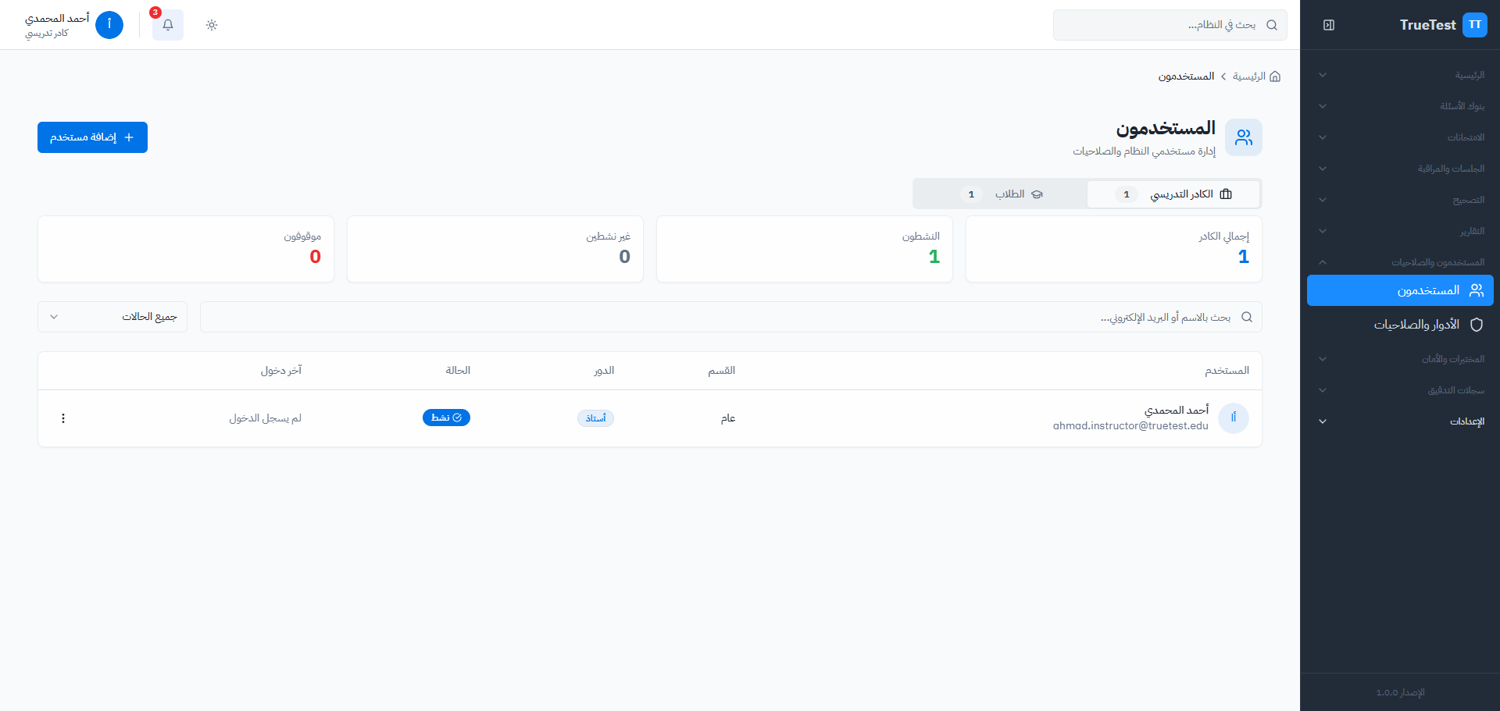This screenshot has width=1500, height=711.
Task: Click the إضافة مستخدم button
Action: coord(92,137)
